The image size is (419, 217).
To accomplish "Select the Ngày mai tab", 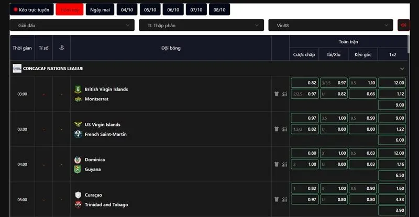I will [100, 10].
